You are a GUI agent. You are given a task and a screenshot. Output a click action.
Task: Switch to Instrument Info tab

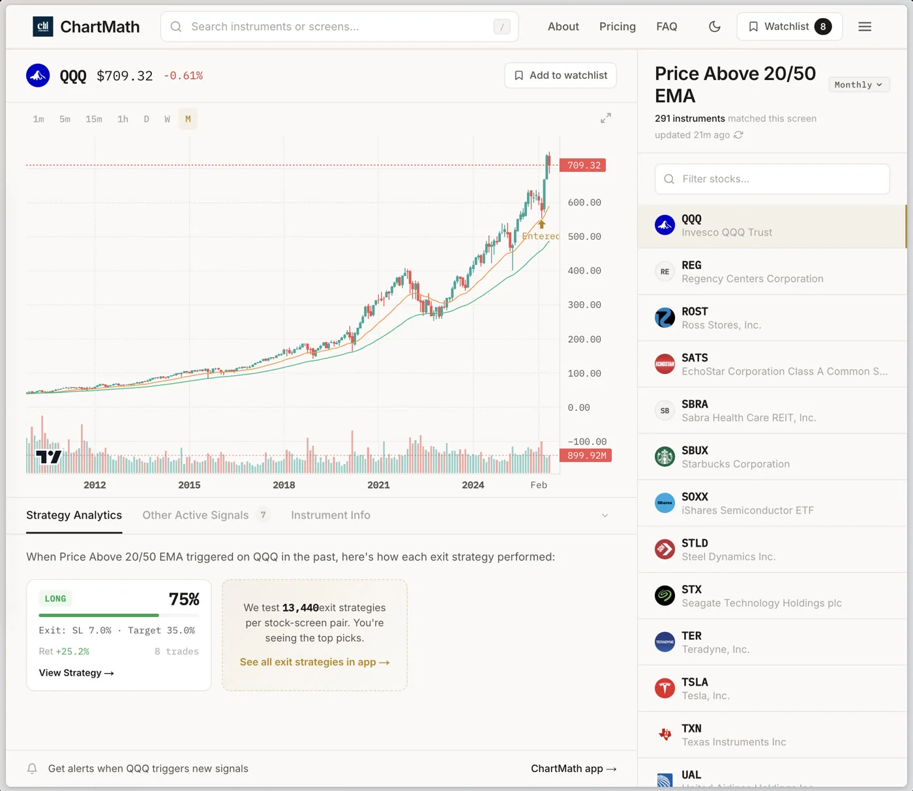point(331,515)
